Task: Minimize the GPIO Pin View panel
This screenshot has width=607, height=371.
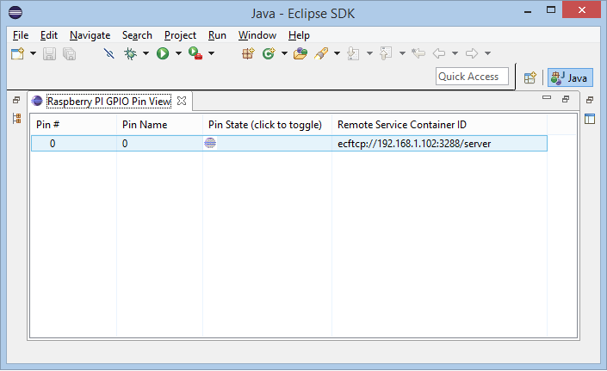Action: tap(547, 98)
